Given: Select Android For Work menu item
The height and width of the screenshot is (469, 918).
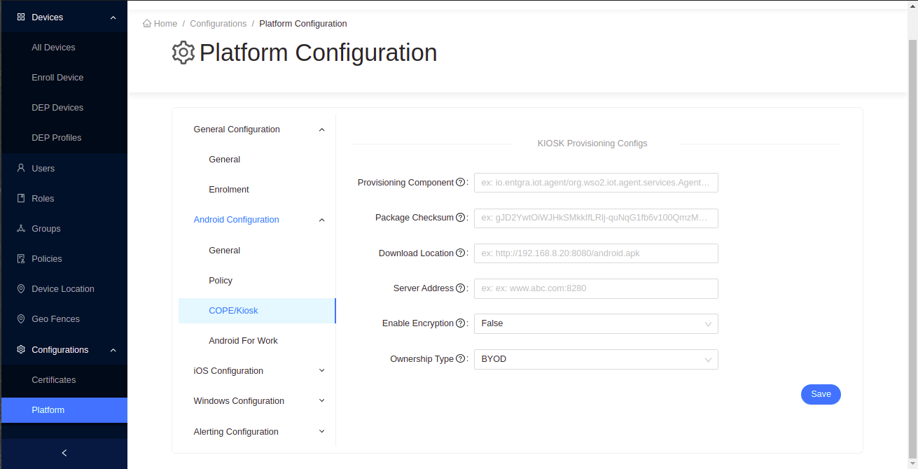Looking at the screenshot, I should pos(243,341).
